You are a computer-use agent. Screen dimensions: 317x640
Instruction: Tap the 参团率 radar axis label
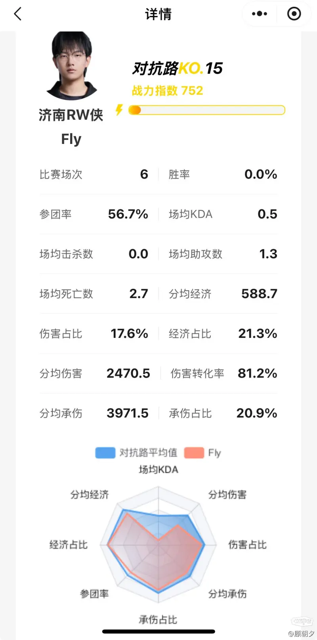[x=94, y=594]
